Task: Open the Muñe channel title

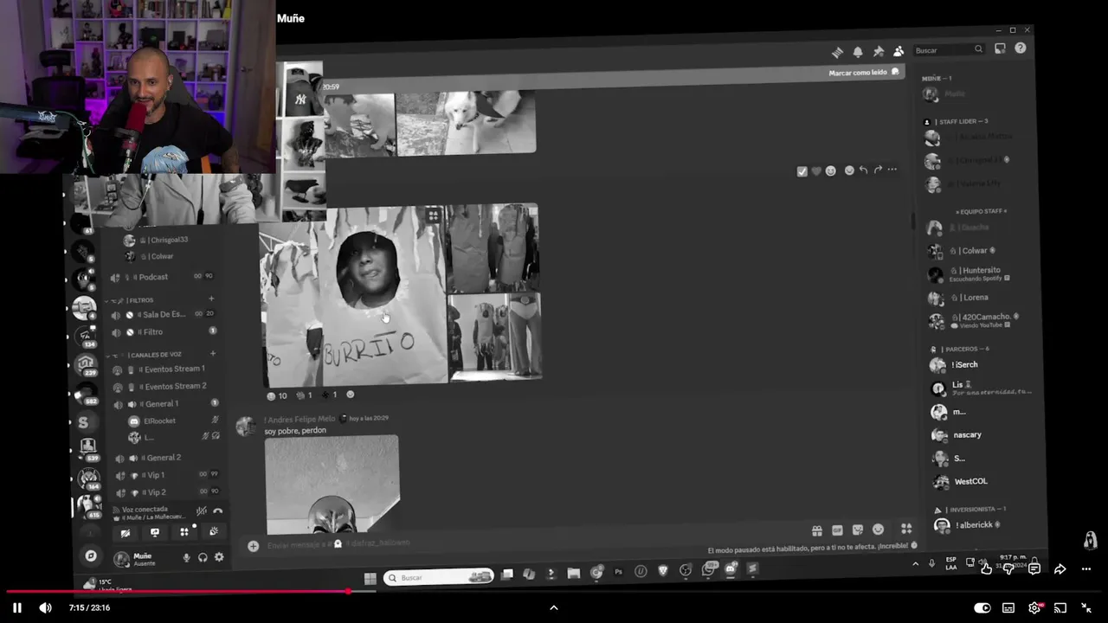Action: click(291, 18)
